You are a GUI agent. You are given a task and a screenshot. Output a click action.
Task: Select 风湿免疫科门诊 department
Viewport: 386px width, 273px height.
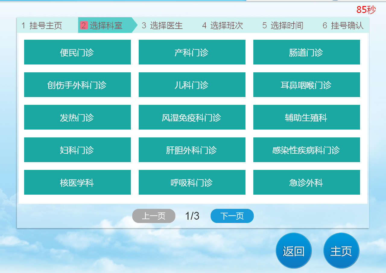point(192,117)
